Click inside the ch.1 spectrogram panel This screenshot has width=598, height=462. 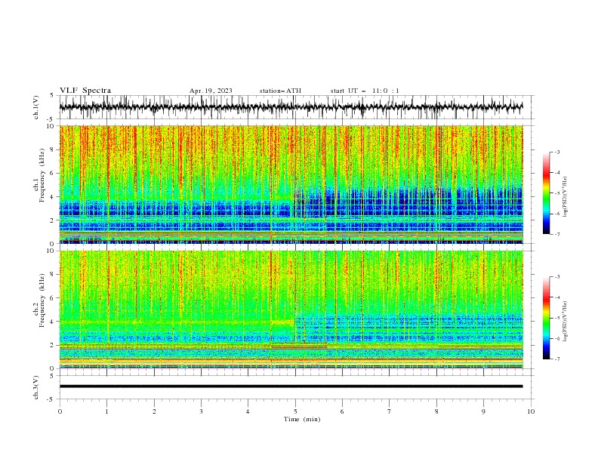coord(291,184)
